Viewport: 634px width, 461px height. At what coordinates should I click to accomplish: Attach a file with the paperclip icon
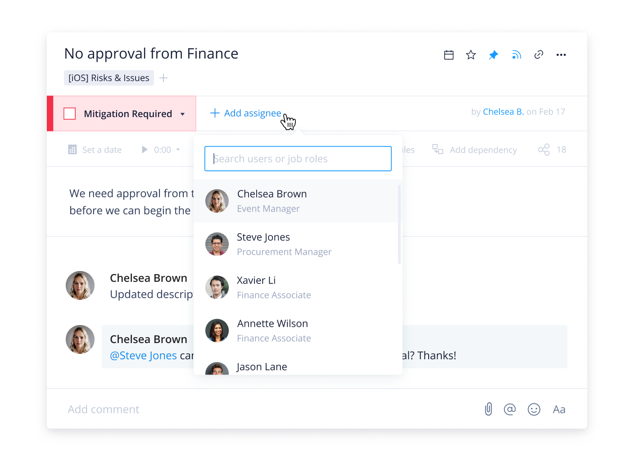click(489, 409)
